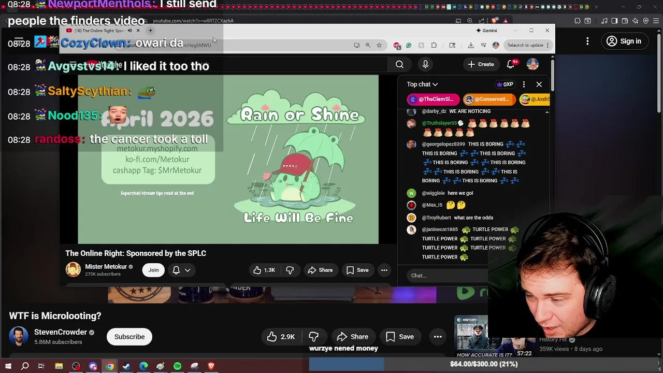663x373 pixels.
Task: Click StevenCrowder channel avatar
Action: pyautogui.click(x=19, y=337)
